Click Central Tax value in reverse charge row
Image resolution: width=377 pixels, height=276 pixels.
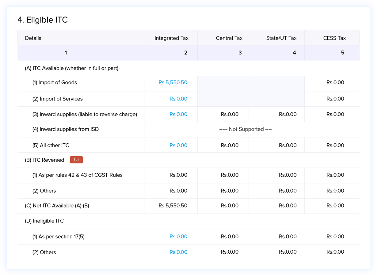pos(230,114)
